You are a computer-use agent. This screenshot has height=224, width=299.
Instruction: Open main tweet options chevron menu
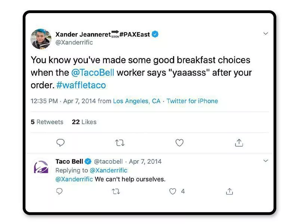(266, 34)
